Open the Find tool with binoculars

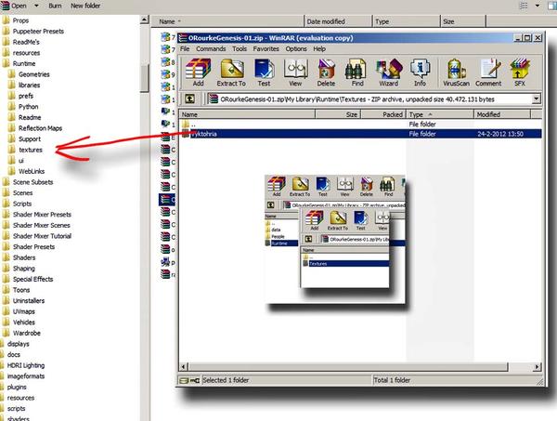(x=357, y=72)
